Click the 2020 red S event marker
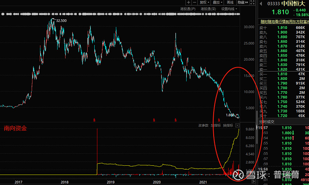The width and height of the screenshot is (309, 185). pos(175,120)
